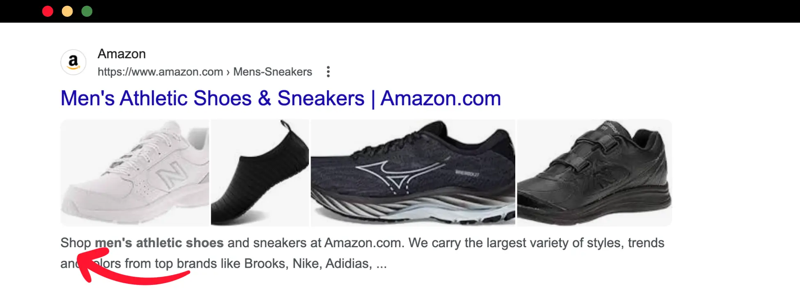Screen dimensions: 800x307
Task: Click "largest variety of styles, trends" snippet text
Action: point(575,243)
